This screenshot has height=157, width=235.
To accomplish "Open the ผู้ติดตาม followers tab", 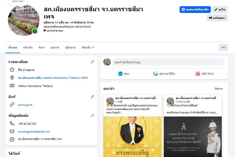I will point(70,48).
